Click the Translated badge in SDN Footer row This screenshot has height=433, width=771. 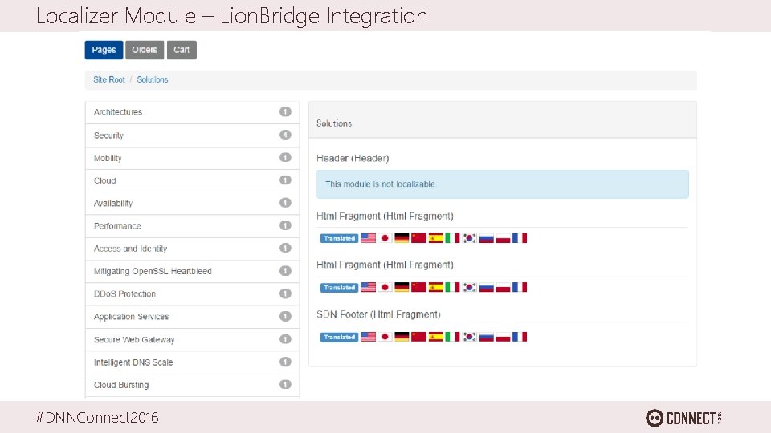tap(339, 338)
